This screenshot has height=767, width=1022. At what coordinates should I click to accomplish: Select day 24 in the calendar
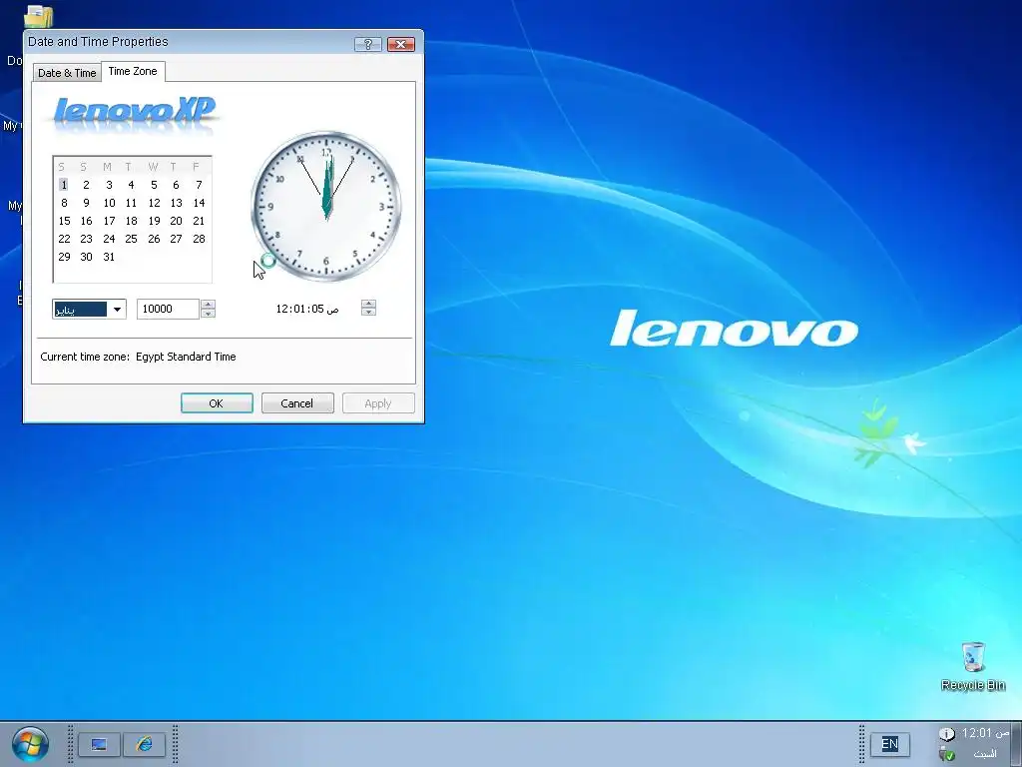pyautogui.click(x=109, y=239)
